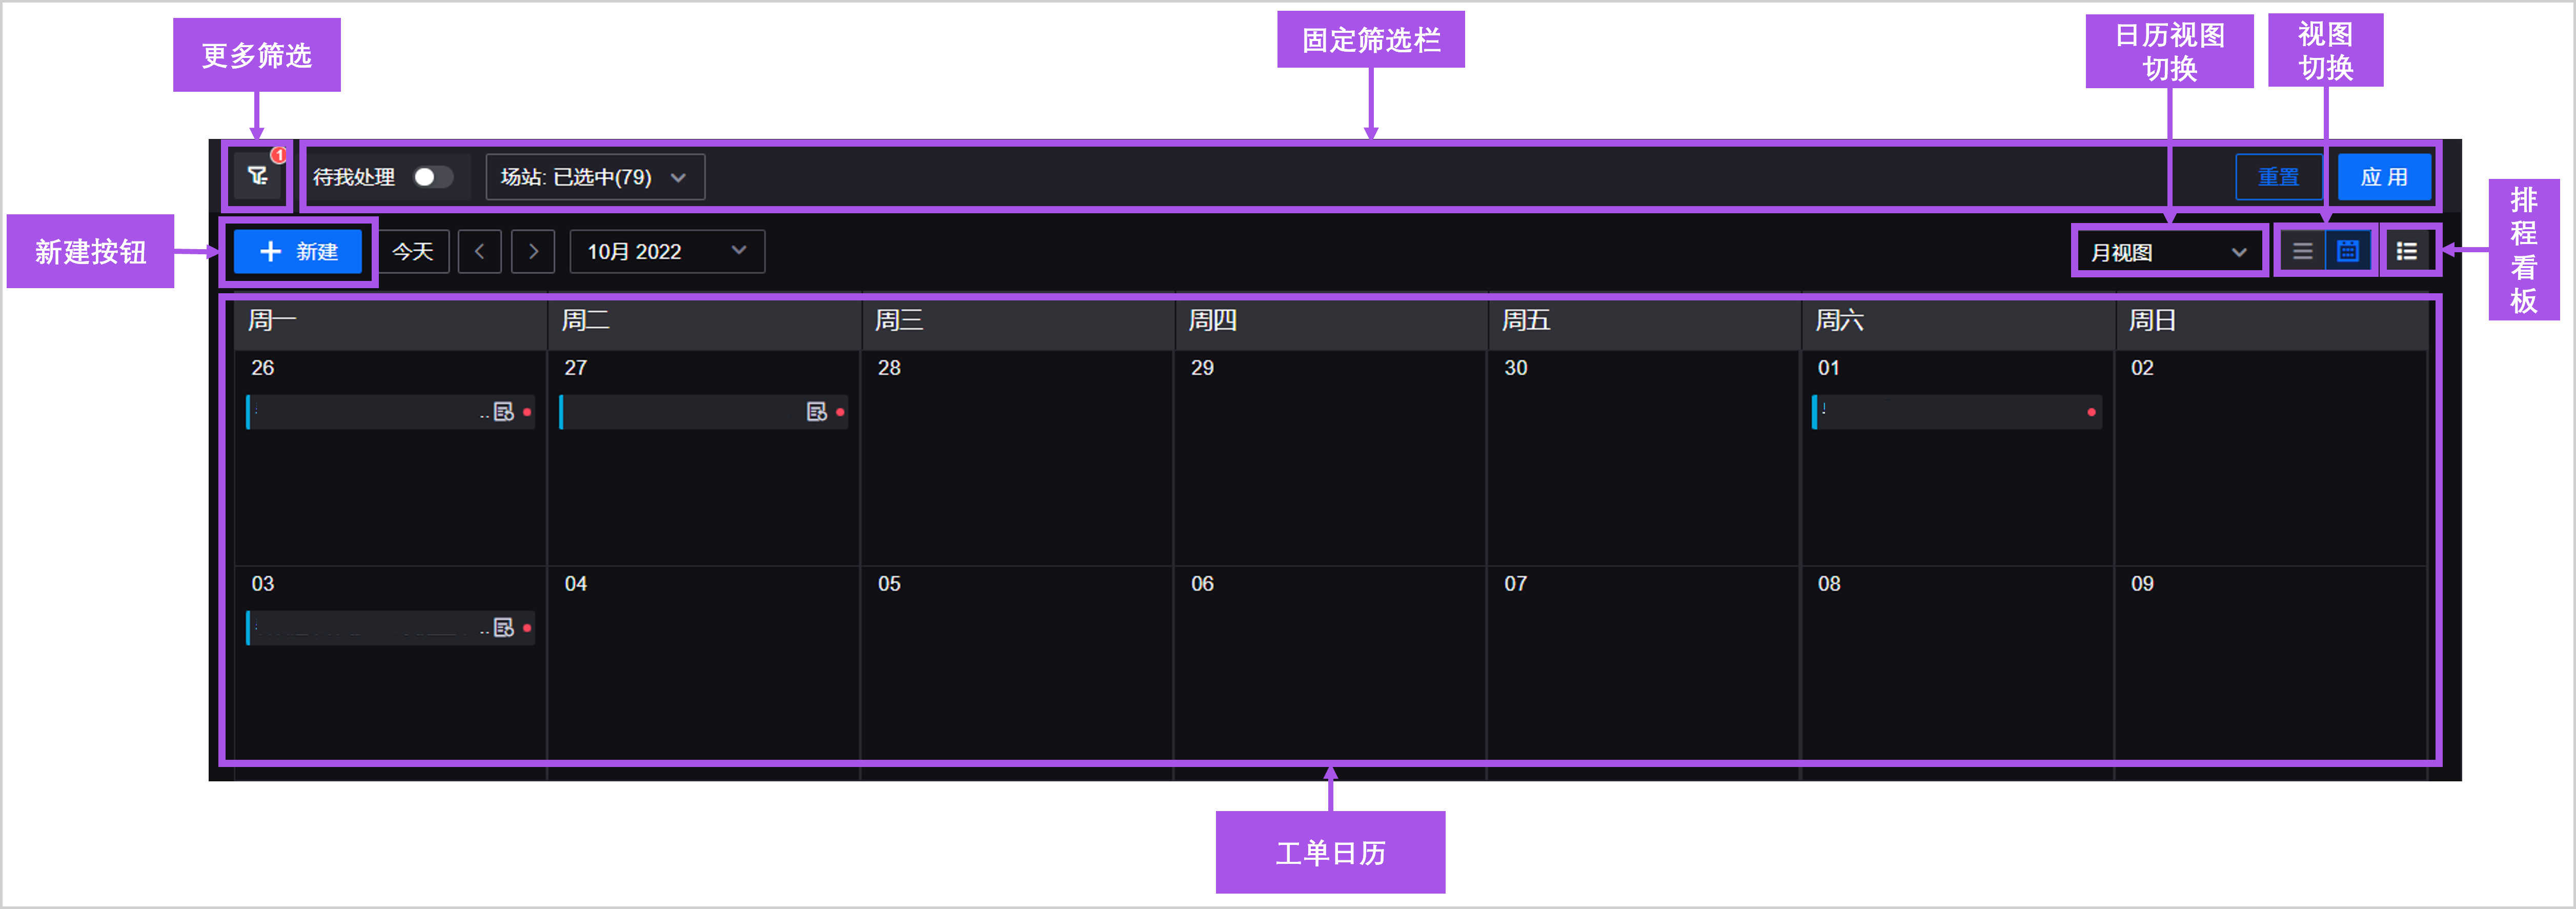Click the work order icon on October 26 event

[x=503, y=411]
